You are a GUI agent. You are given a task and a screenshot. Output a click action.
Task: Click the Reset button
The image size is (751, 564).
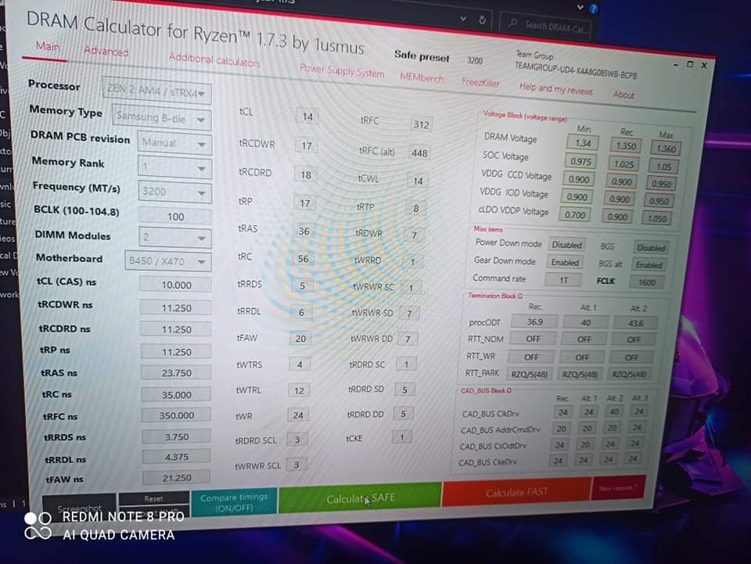pos(154,498)
